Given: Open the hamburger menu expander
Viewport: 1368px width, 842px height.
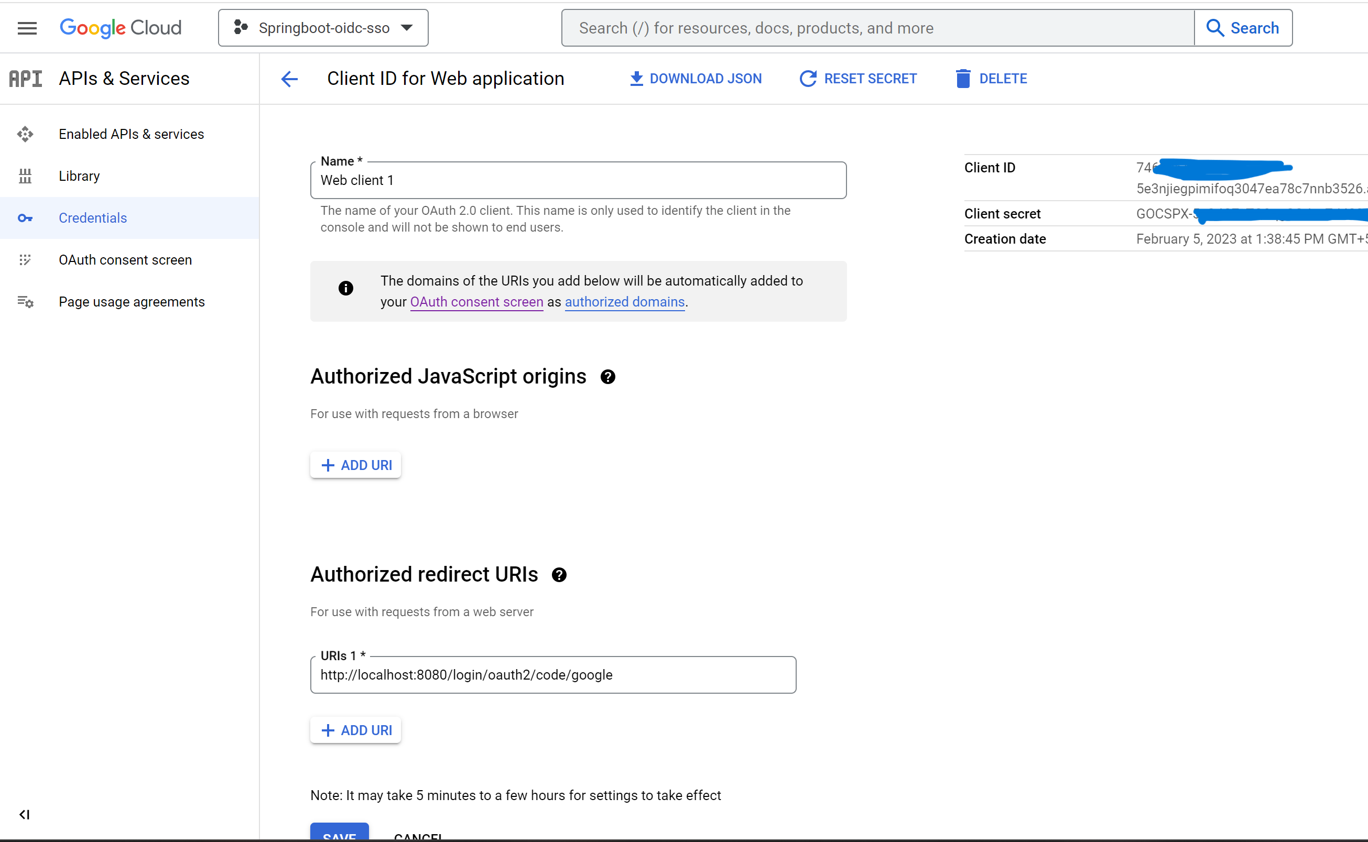Looking at the screenshot, I should tap(26, 27).
